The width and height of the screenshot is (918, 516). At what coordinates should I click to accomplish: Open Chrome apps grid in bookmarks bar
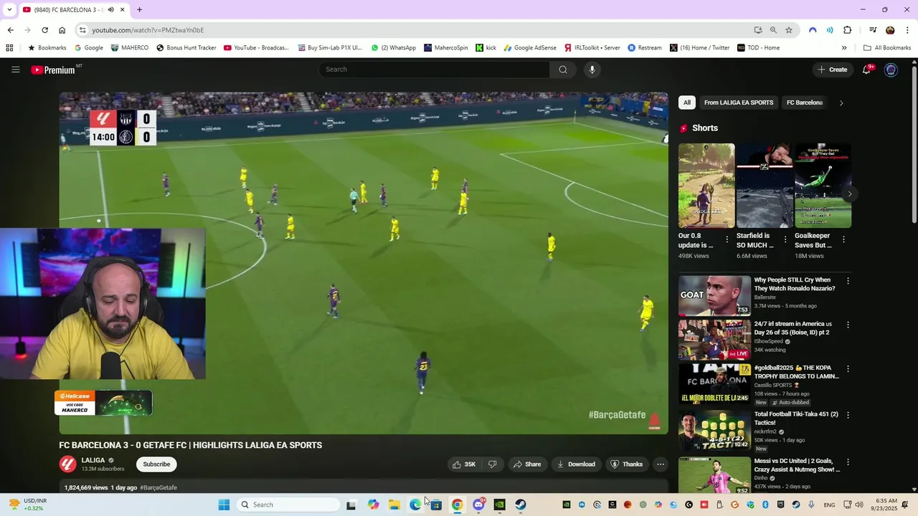(x=9, y=48)
